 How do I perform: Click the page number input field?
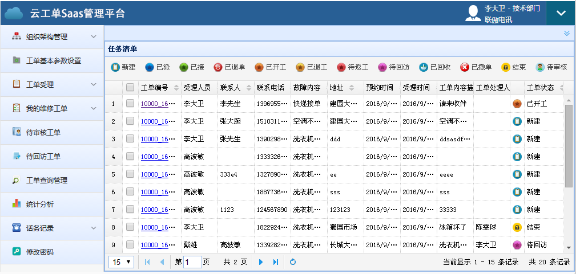(x=192, y=262)
